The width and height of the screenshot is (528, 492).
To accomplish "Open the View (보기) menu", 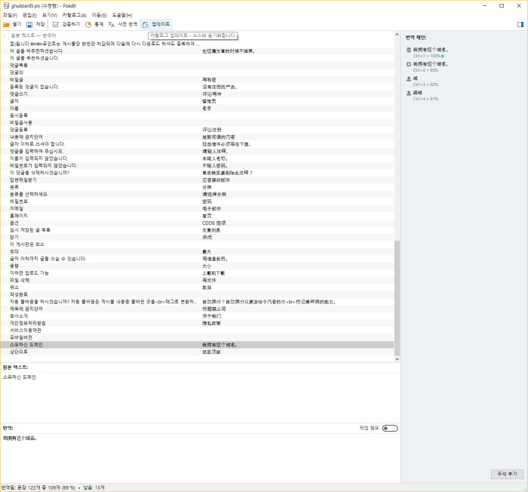I will pyautogui.click(x=50, y=14).
